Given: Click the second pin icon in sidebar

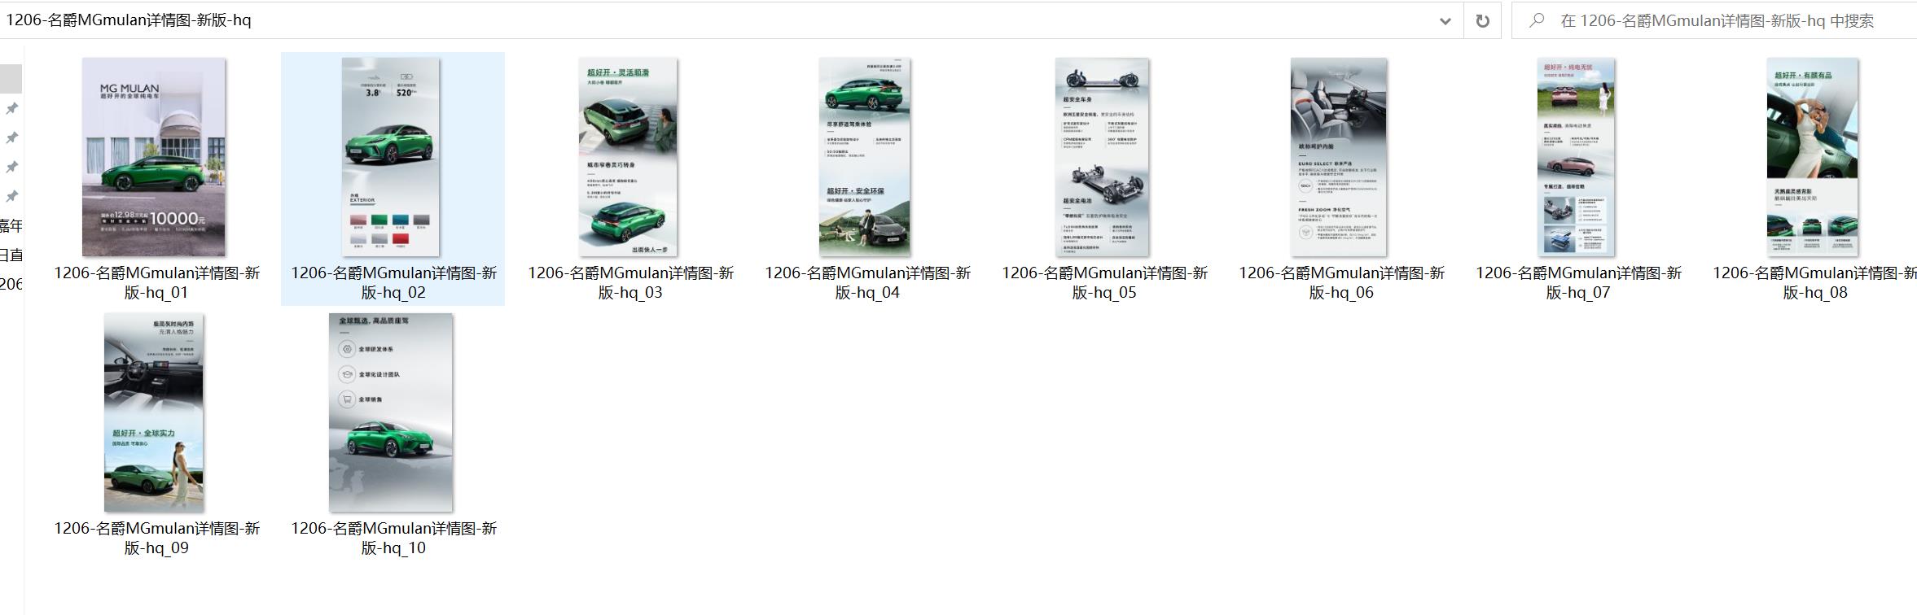Looking at the screenshot, I should [12, 137].
